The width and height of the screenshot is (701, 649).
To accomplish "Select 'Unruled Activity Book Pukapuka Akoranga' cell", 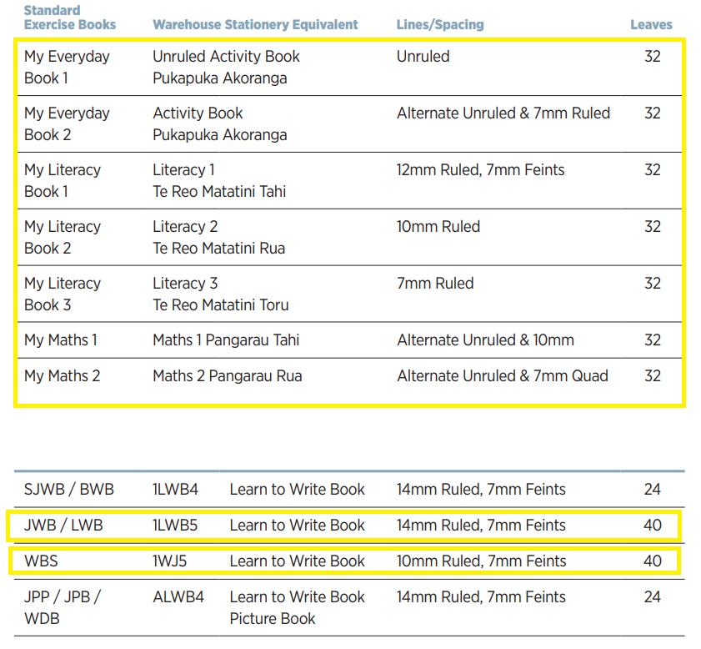I will pos(226,67).
